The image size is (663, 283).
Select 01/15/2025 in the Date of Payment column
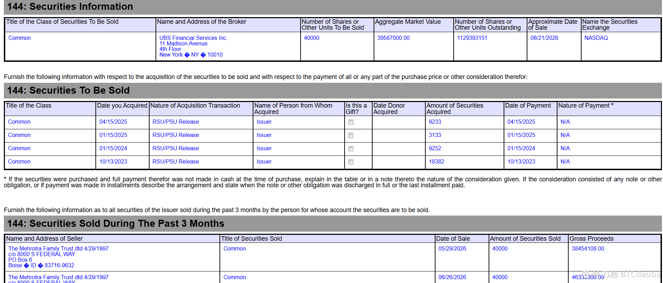(521, 135)
